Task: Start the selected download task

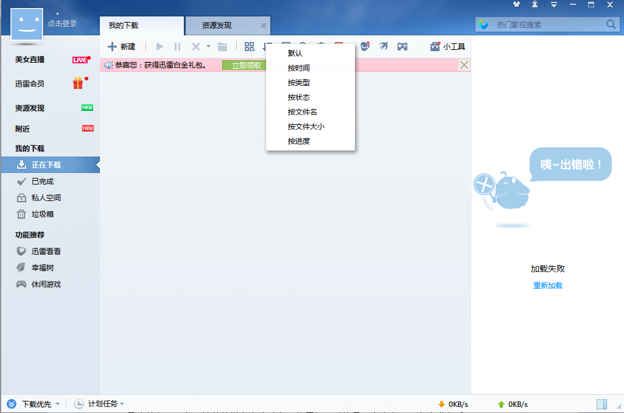Action: coord(160,46)
